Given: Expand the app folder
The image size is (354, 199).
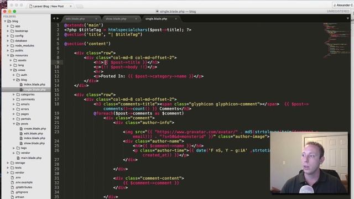Looking at the screenshot, I should click(x=8, y=26).
